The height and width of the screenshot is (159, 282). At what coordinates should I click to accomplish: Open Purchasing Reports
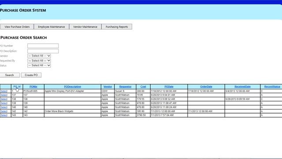pos(117,26)
